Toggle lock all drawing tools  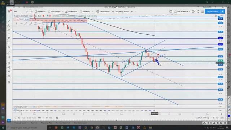pos(9,72)
